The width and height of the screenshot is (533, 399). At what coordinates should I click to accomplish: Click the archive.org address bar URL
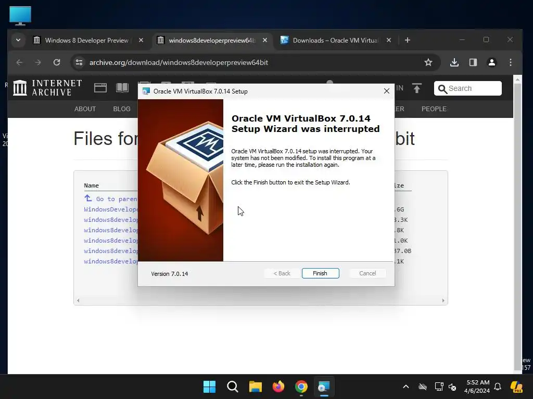click(179, 62)
